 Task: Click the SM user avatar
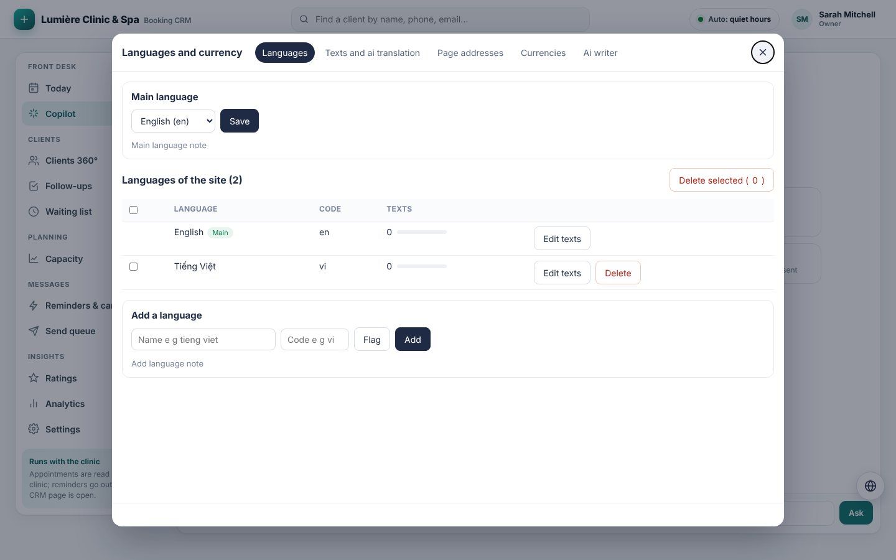[802, 19]
